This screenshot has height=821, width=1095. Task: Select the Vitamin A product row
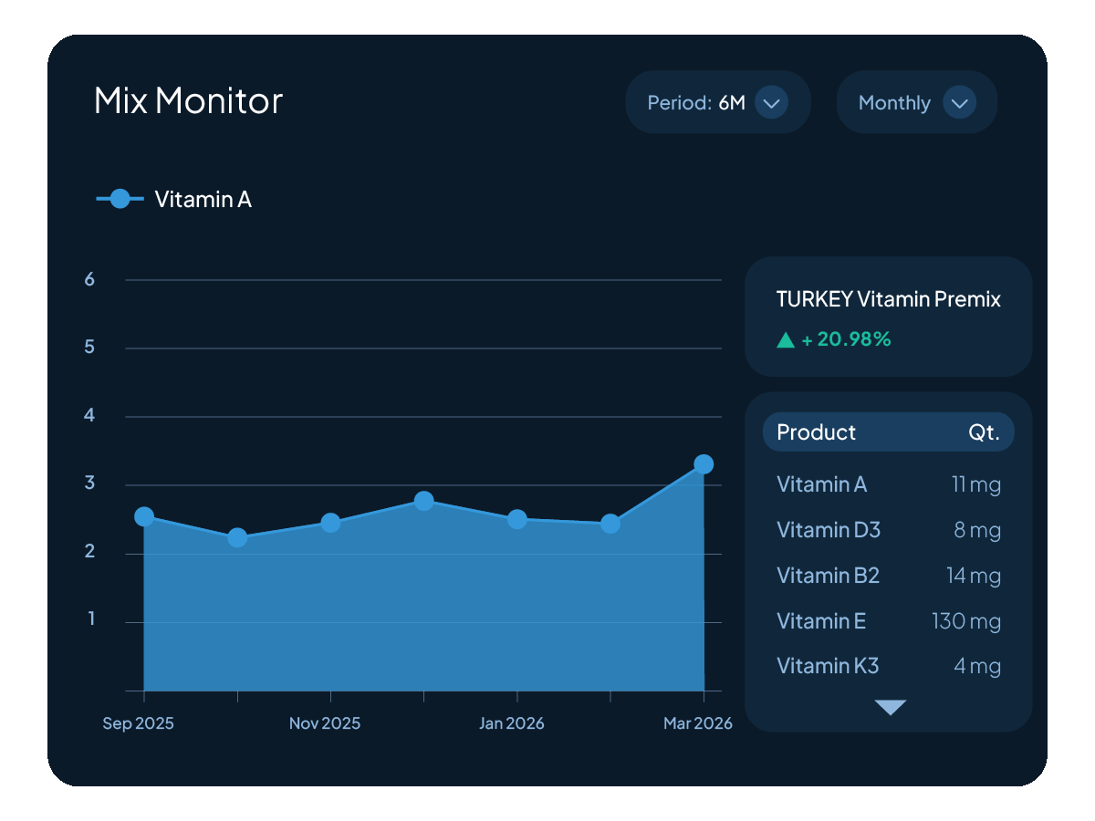pos(888,484)
